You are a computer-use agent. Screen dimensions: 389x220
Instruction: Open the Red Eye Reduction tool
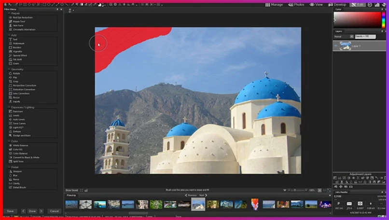point(21,18)
